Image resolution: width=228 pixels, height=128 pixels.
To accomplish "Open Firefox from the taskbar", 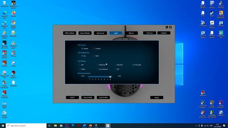I will 90,126.
